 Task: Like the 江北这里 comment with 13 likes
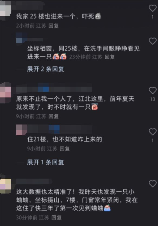pos(153,90)
